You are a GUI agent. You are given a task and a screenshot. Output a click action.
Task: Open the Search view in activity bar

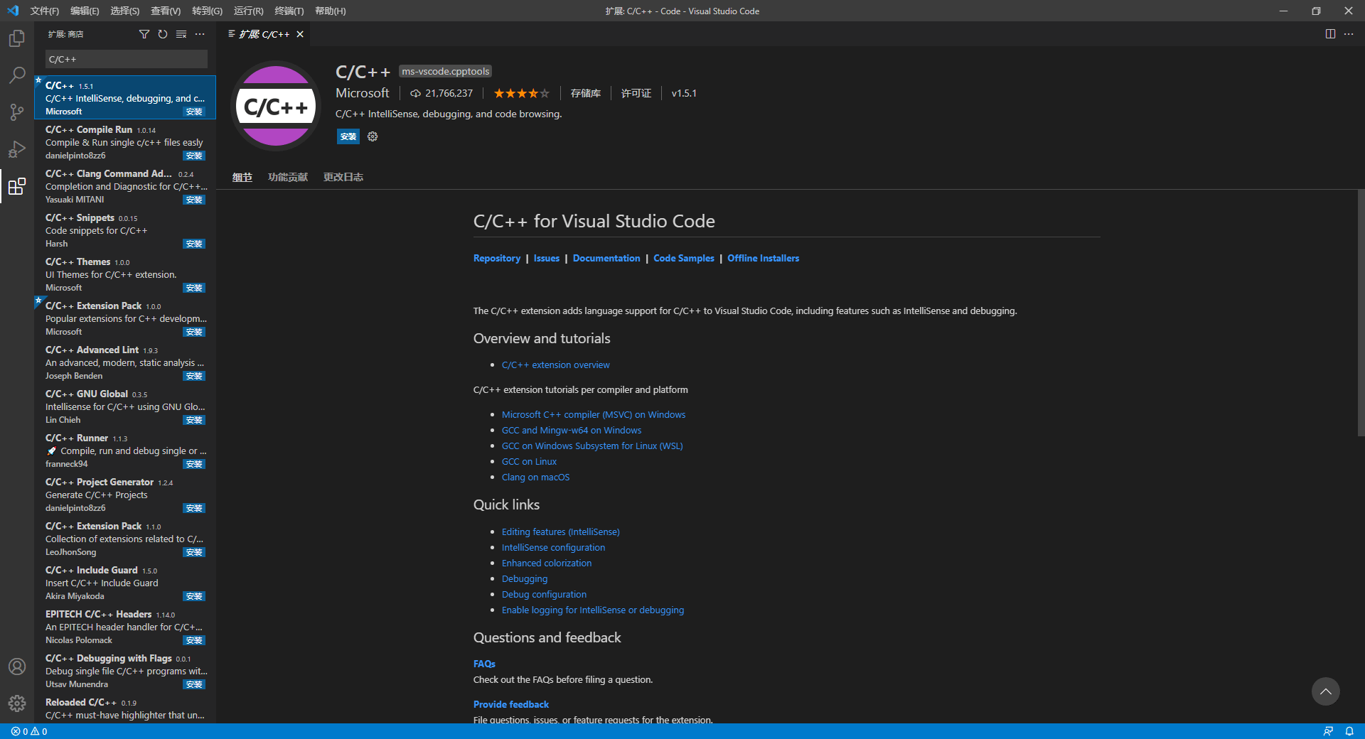[x=17, y=75]
